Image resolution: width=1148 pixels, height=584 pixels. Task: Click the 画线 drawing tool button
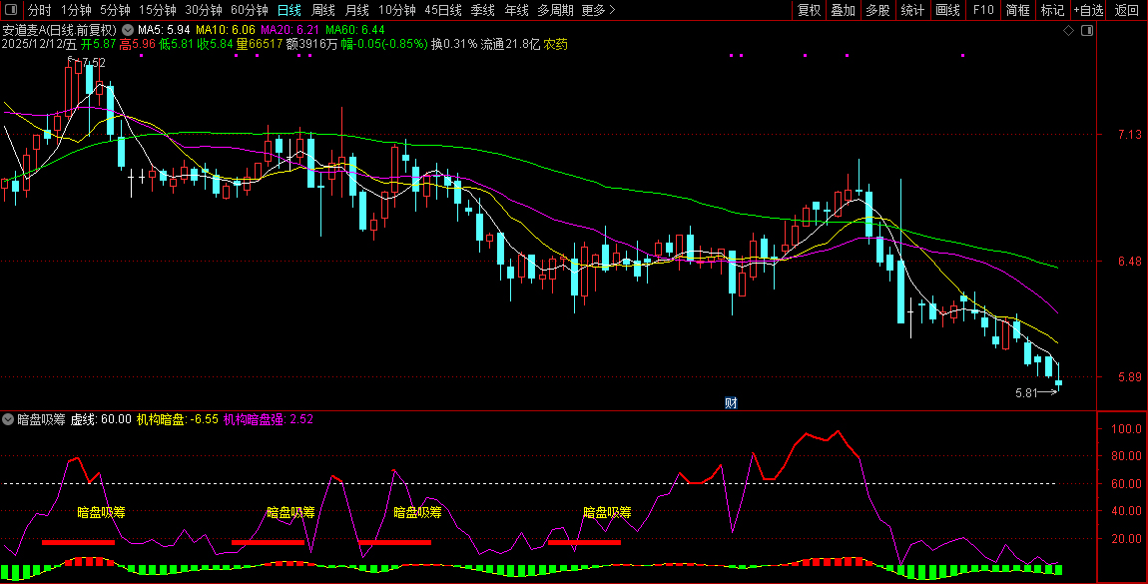coord(947,10)
